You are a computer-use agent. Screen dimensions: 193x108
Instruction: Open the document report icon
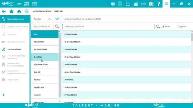[120, 4]
